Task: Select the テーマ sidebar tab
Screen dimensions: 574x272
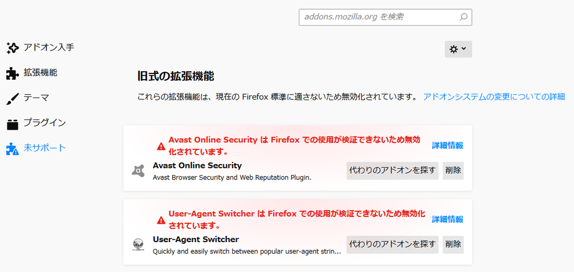Action: pos(36,98)
